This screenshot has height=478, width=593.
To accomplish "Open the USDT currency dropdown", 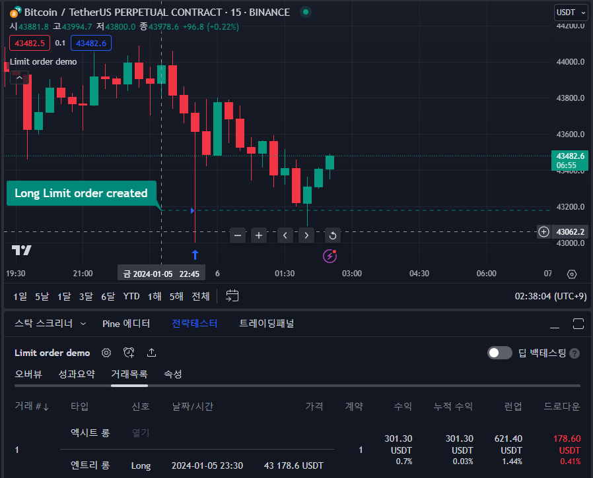I will [571, 13].
